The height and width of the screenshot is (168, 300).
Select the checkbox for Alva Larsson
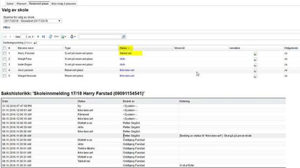(x=4, y=70)
